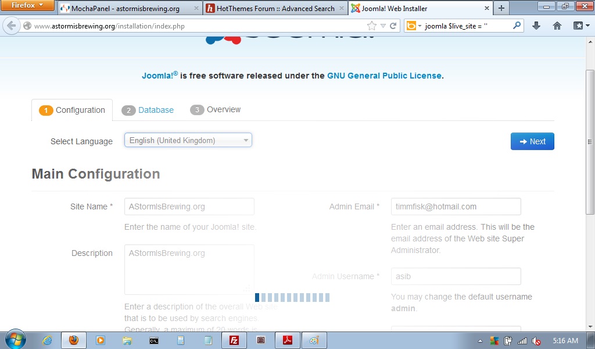Open FileZilla from the taskbar
The width and height of the screenshot is (595, 349).
pyautogui.click(x=234, y=340)
